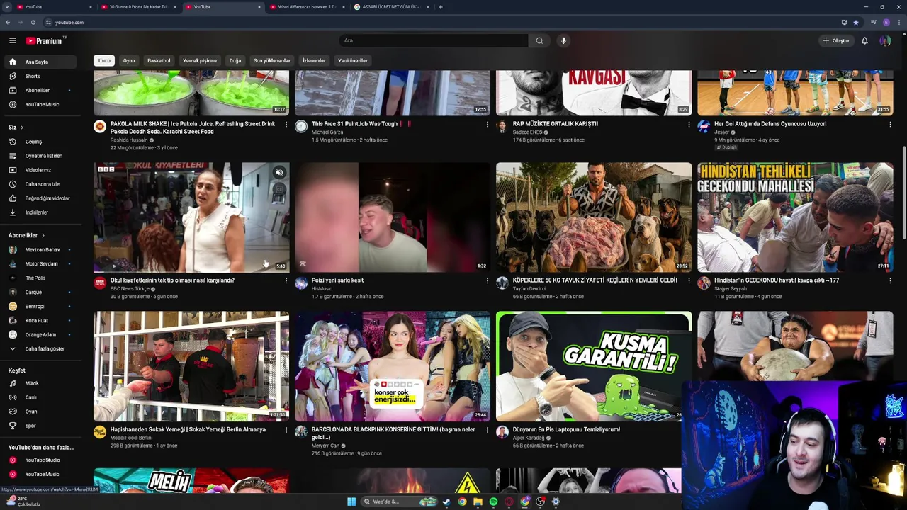907x510 pixels.
Task: Go to Abonelikler in the sidebar
Action: (x=40, y=90)
